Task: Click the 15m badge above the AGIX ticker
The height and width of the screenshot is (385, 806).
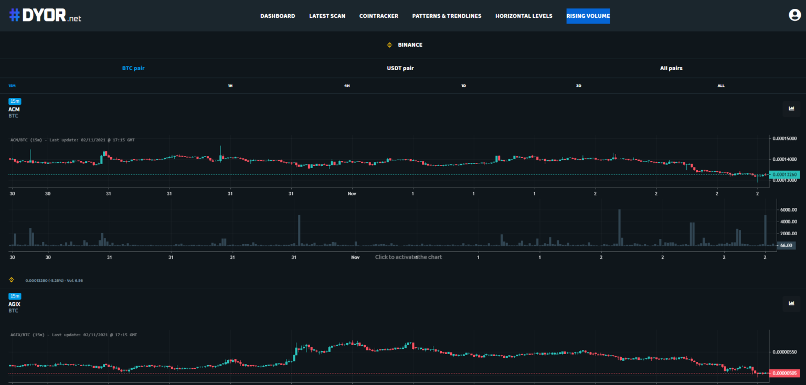Action: click(15, 296)
